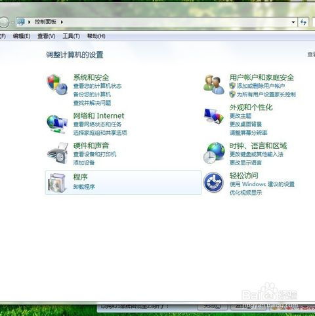
Task: Open the 系统和安全 shield icon
Action: click(57, 84)
